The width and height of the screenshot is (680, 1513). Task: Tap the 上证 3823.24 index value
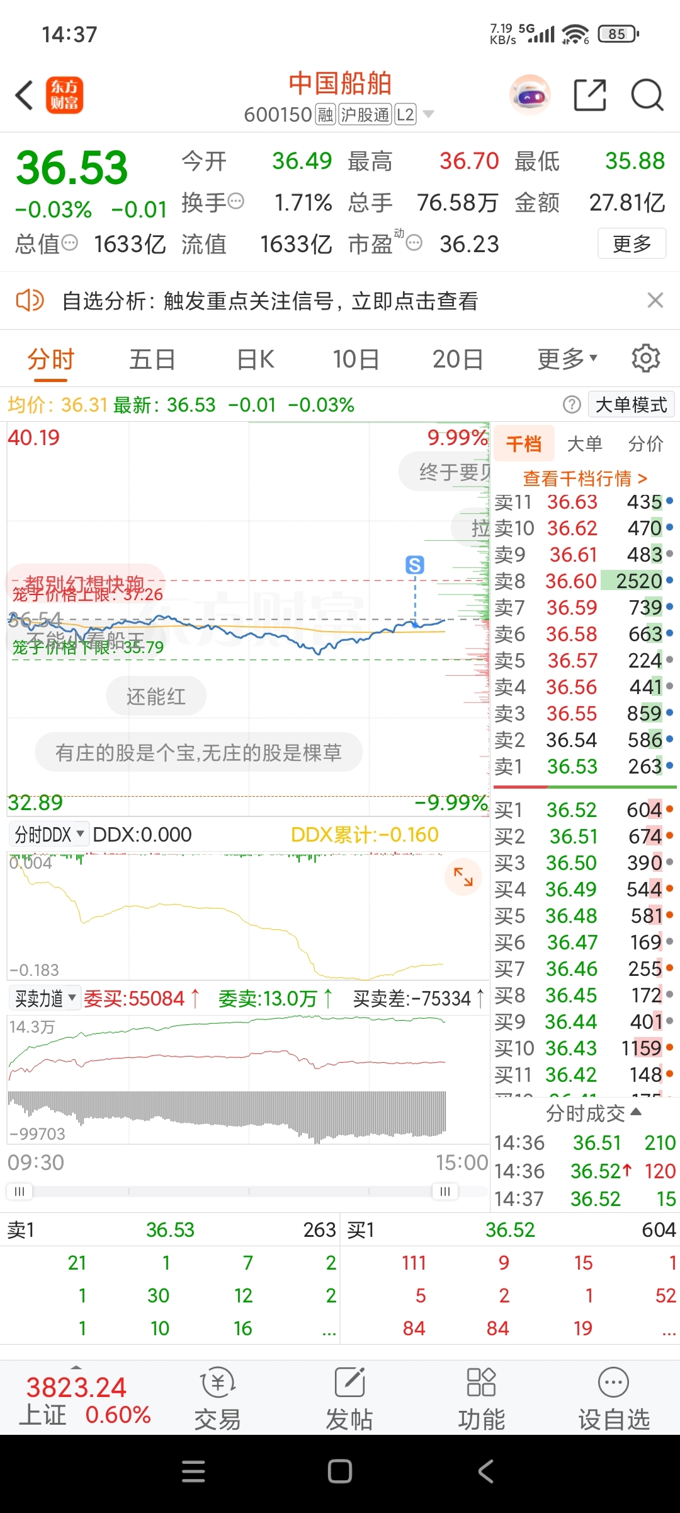76,1388
